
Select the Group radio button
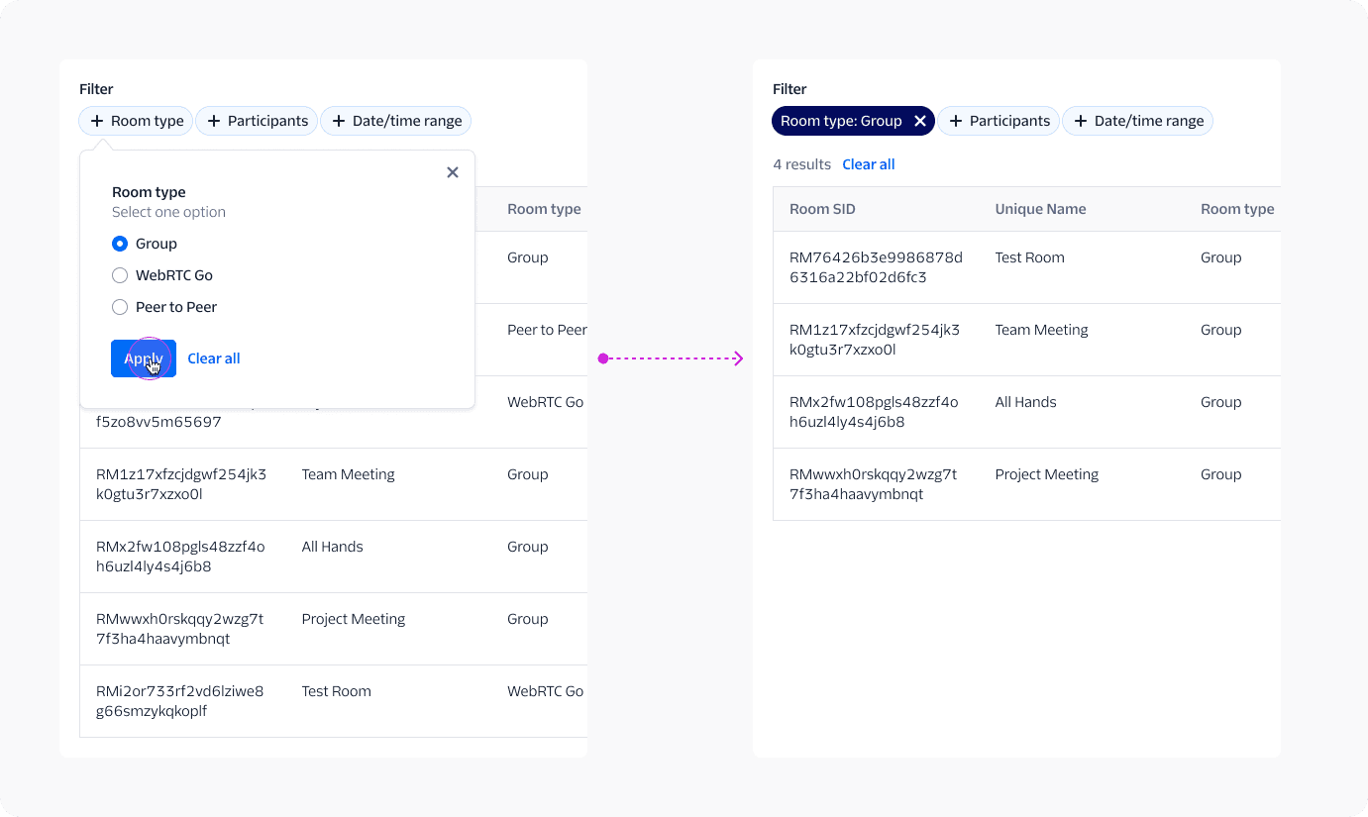tap(119, 243)
